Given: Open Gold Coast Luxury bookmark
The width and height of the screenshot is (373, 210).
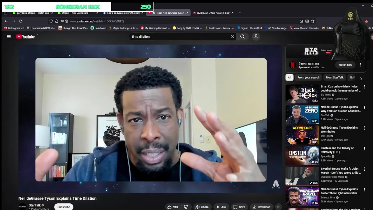Looking at the screenshot, I should coord(219,28).
